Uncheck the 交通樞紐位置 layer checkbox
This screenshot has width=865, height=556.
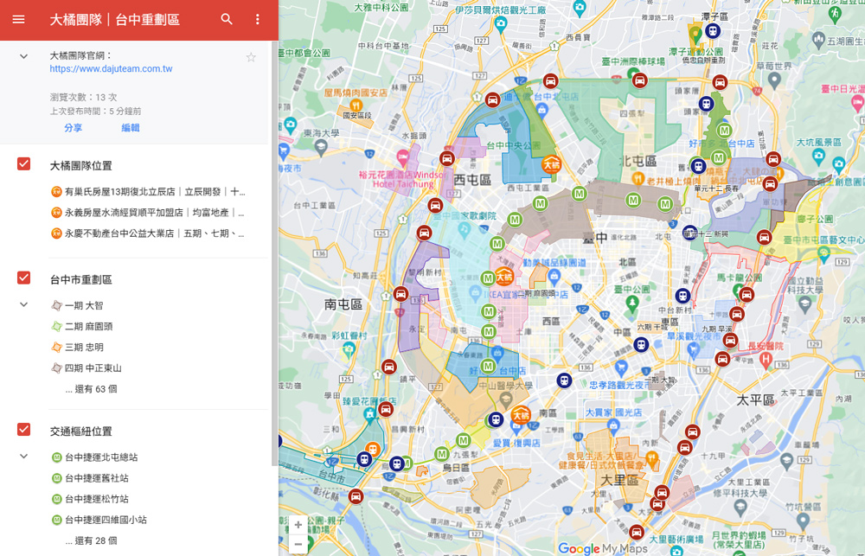coord(23,429)
